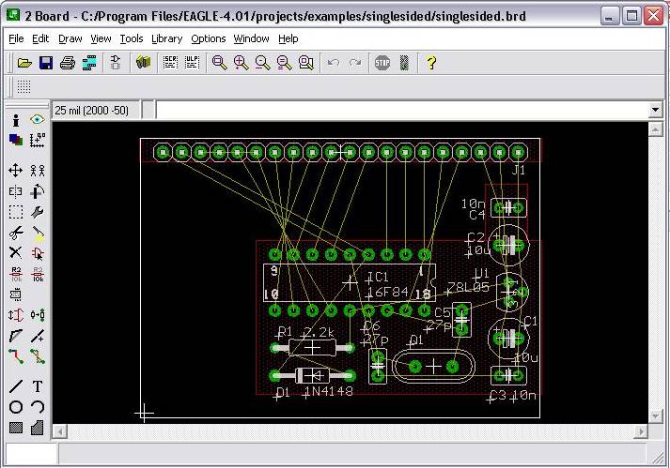Save the board with the floppy icon
Viewport: 670px width, 468px height.
(x=46, y=63)
